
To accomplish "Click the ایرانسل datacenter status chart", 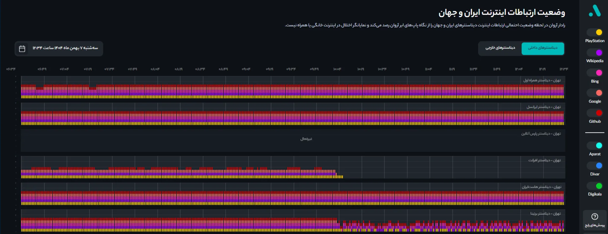I will (x=293, y=117).
